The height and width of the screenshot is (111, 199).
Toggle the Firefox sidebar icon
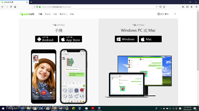click(187, 7)
